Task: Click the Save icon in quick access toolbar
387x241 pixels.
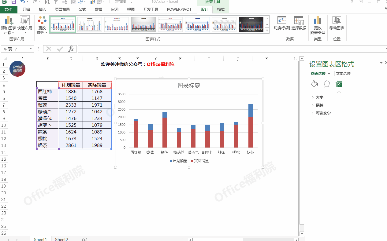Action: (x=14, y=2)
